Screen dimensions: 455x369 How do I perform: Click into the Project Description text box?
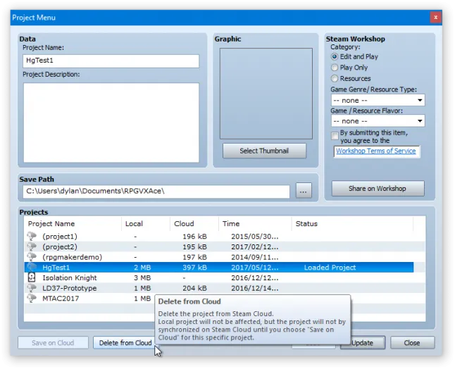pos(111,123)
